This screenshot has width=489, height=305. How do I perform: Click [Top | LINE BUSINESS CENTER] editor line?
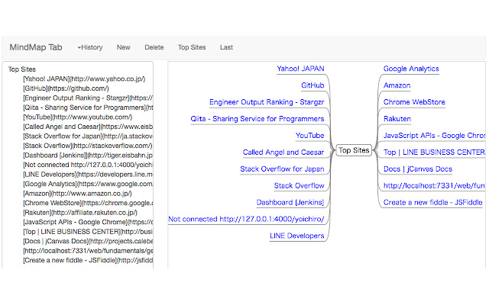88,232
